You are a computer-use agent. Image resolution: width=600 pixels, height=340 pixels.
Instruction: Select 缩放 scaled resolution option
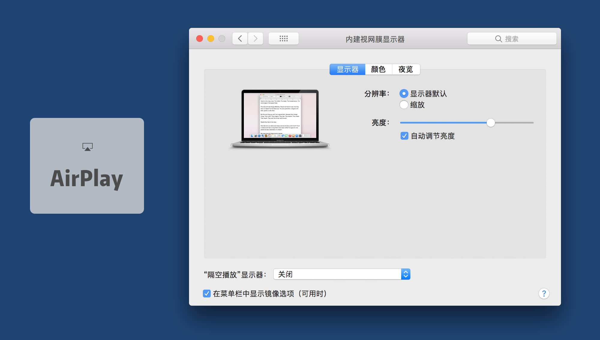(404, 105)
